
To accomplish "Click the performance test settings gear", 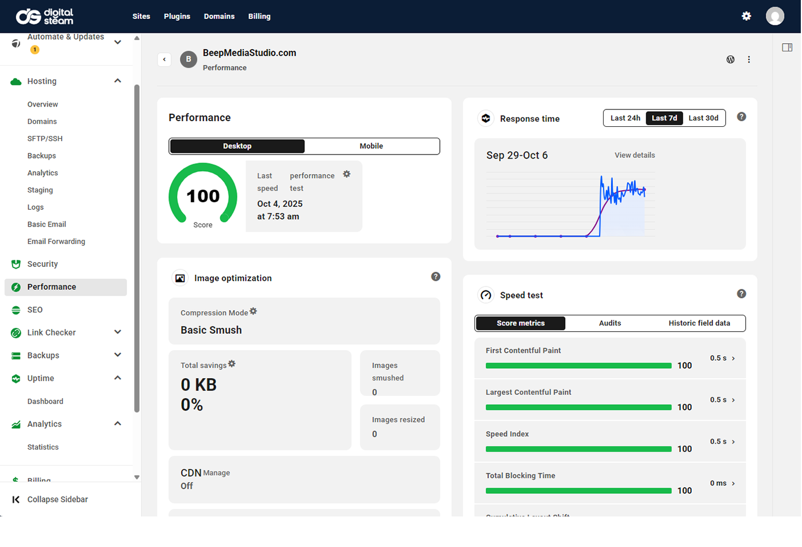I will pos(347,174).
